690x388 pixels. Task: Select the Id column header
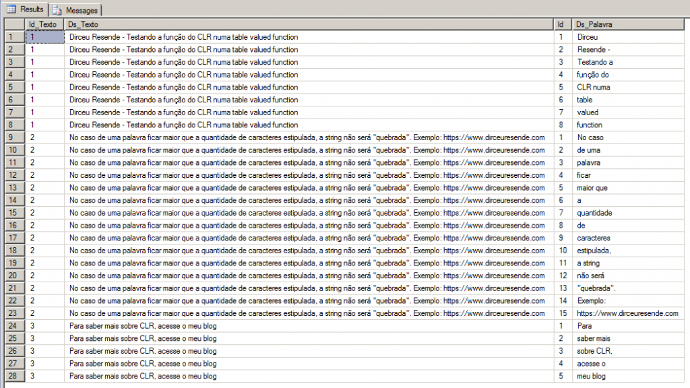click(x=564, y=24)
